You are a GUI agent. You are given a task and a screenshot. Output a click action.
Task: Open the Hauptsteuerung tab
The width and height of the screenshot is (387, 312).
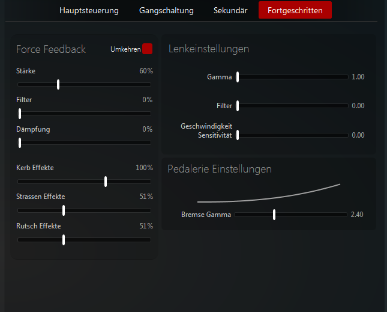[89, 10]
